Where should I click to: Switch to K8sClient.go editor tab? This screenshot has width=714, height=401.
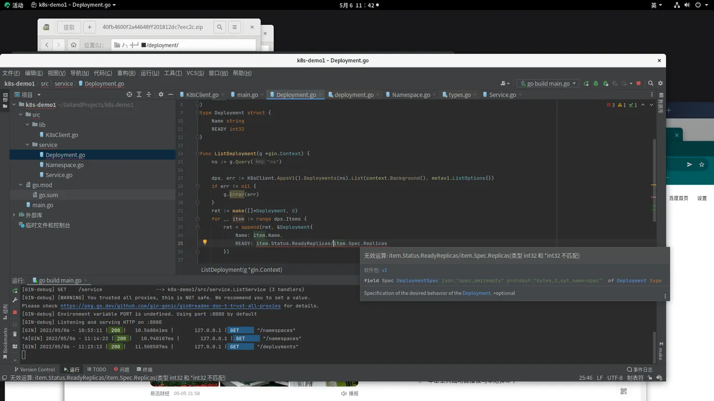tap(202, 95)
